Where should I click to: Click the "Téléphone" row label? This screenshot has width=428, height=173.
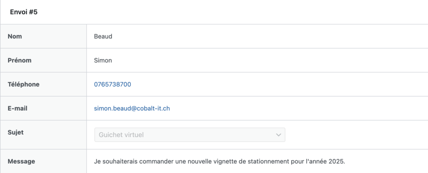click(23, 84)
